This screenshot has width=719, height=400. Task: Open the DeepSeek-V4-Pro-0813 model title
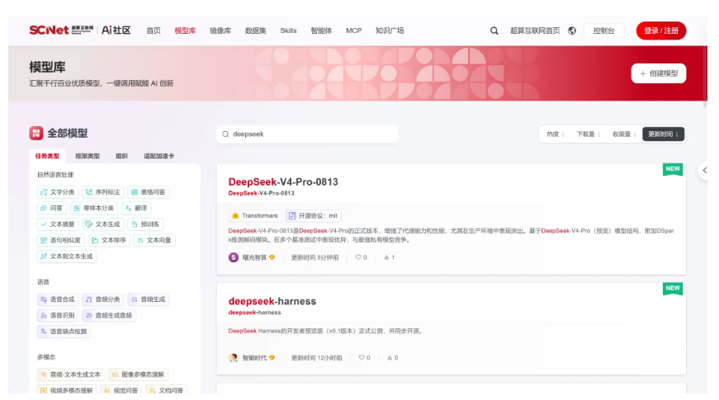[283, 182]
